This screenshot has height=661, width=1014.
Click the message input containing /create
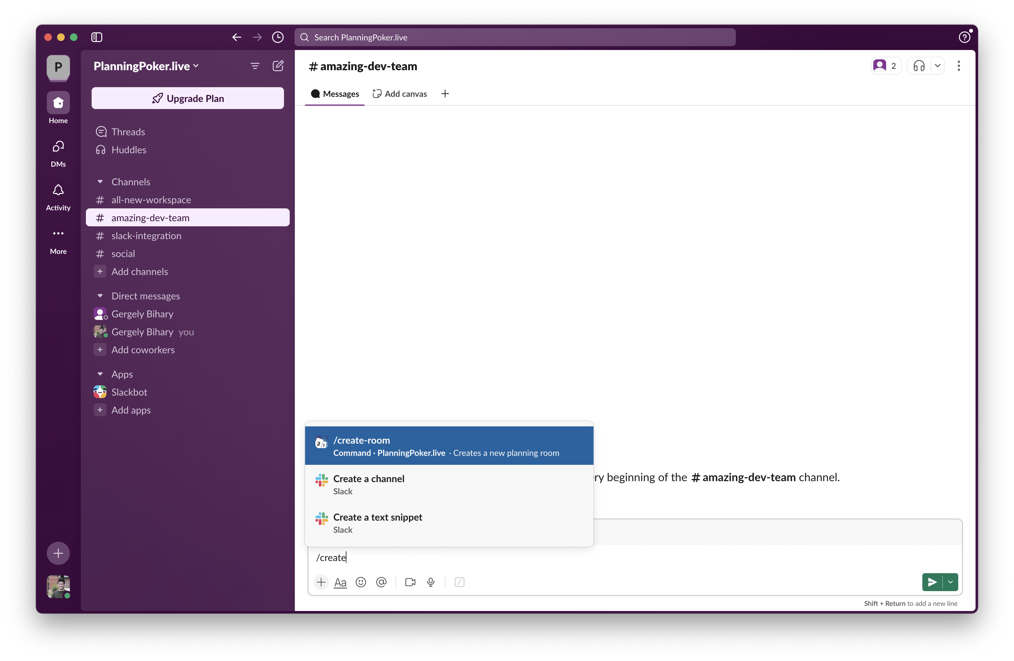[x=635, y=557]
